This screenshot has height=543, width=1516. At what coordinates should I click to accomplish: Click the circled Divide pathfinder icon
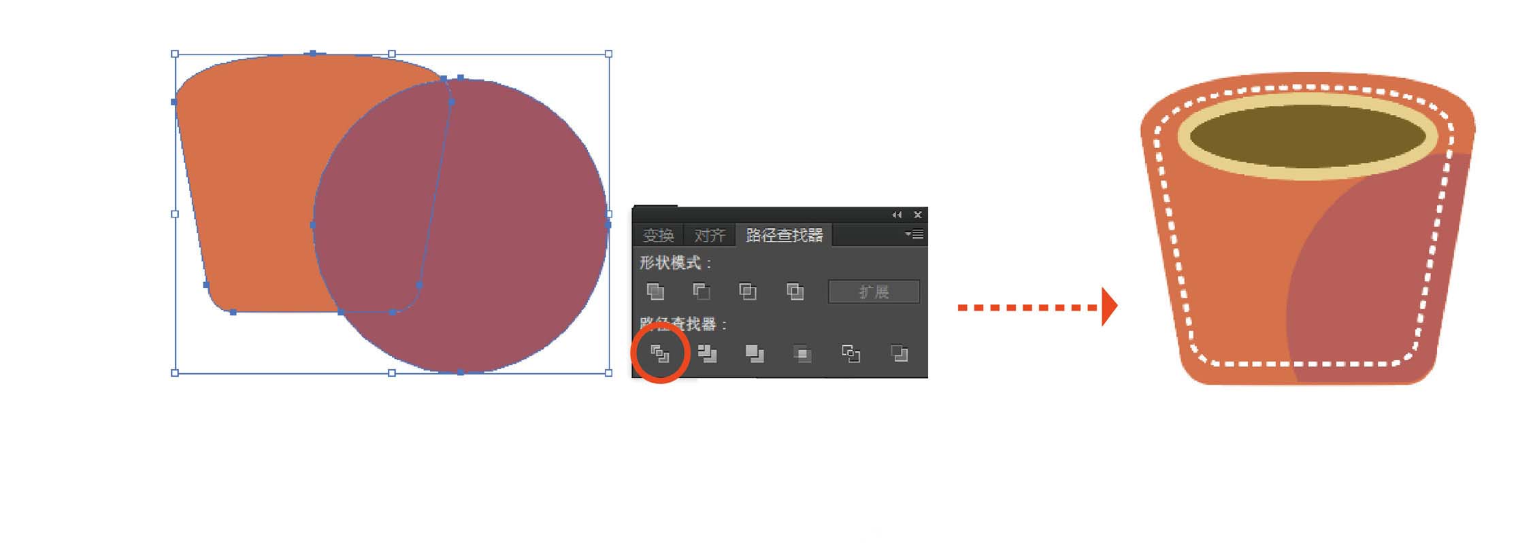660,353
